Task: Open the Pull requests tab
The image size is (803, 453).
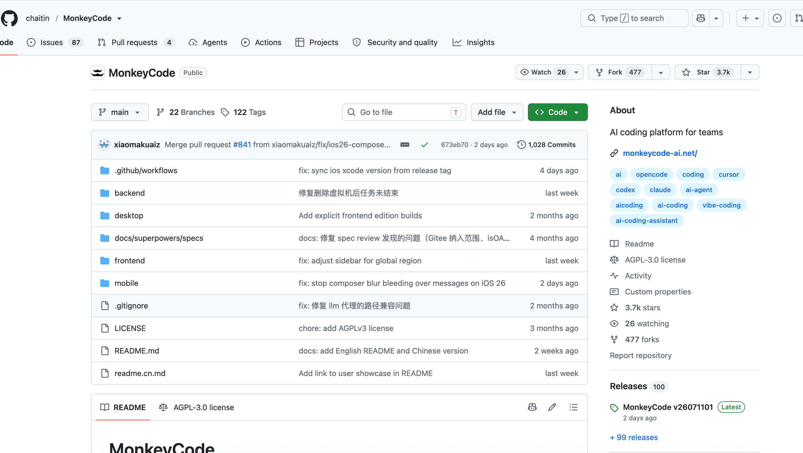Action: point(136,42)
